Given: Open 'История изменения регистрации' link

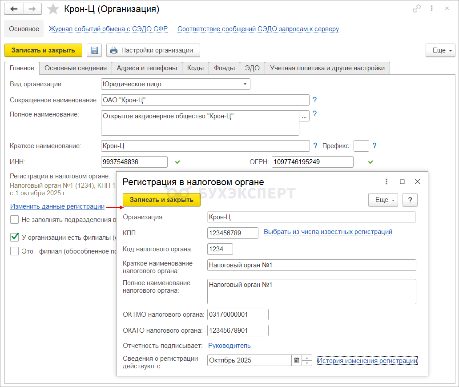Looking at the screenshot, I should (x=367, y=361).
